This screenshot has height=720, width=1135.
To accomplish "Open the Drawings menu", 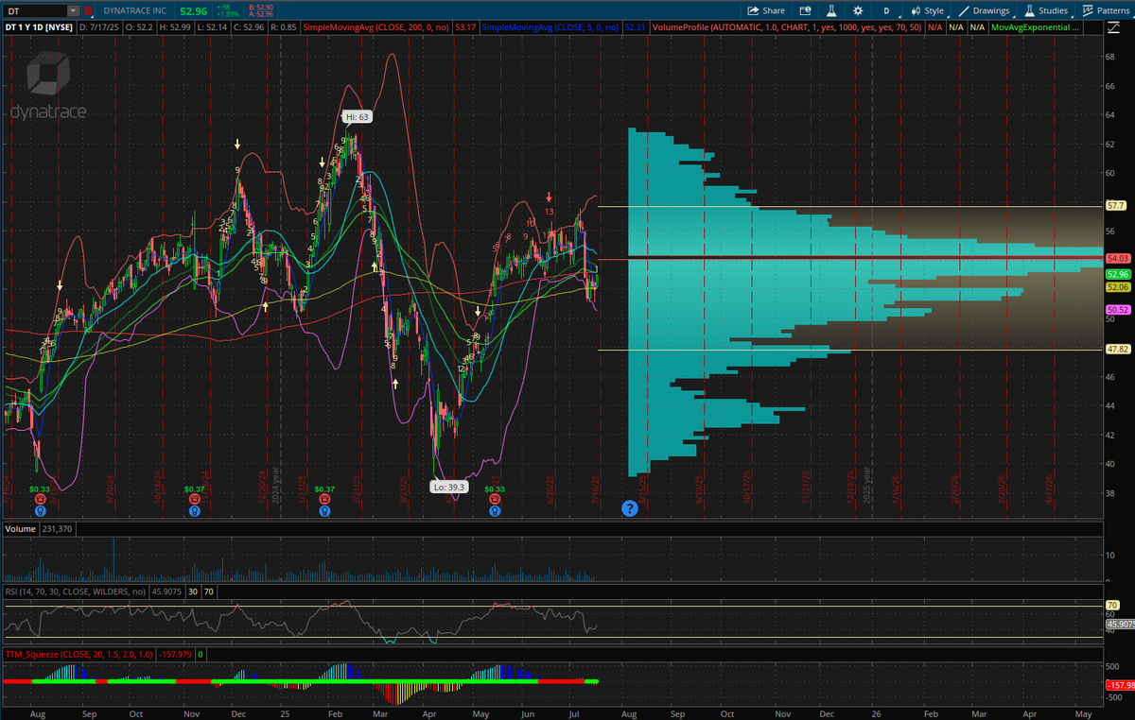I will (x=985, y=10).
